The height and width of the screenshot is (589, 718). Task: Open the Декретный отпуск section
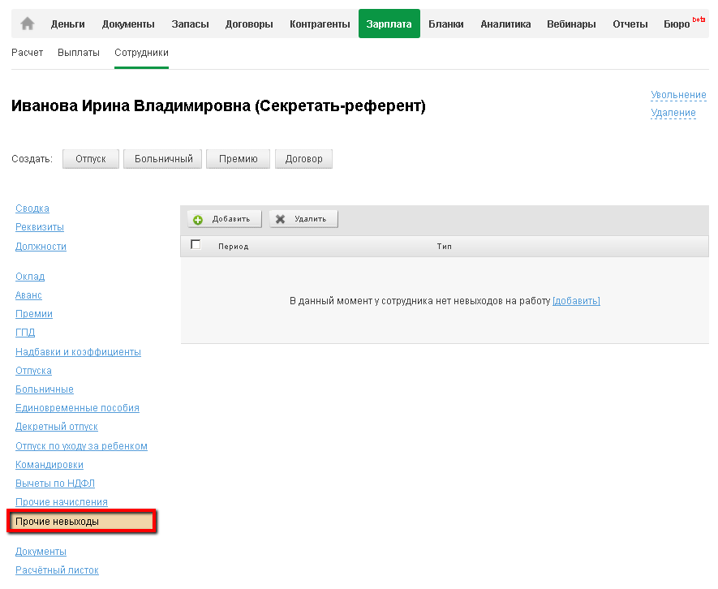57,427
